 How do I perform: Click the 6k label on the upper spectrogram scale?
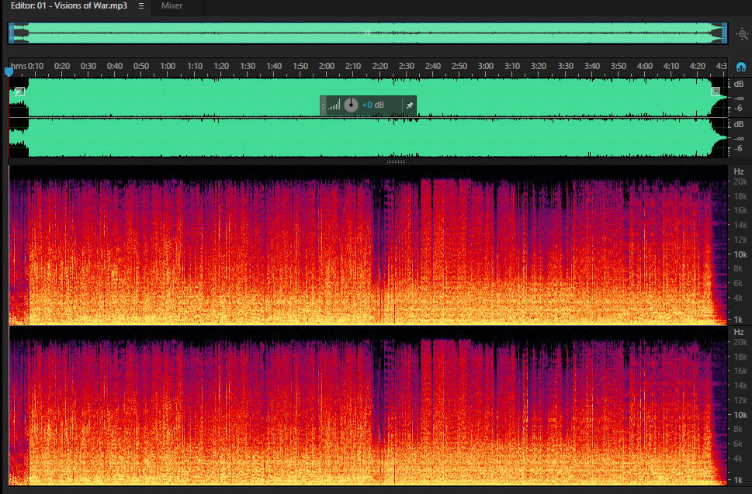pyautogui.click(x=738, y=283)
